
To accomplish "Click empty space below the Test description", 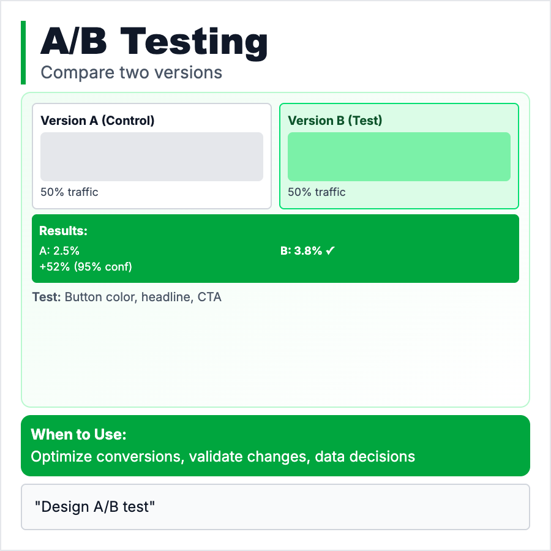I will [x=275, y=355].
